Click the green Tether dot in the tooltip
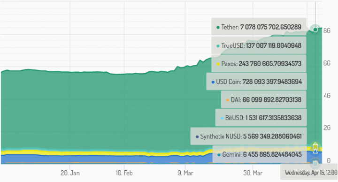This screenshot has width=338, height=182. pos(218,28)
